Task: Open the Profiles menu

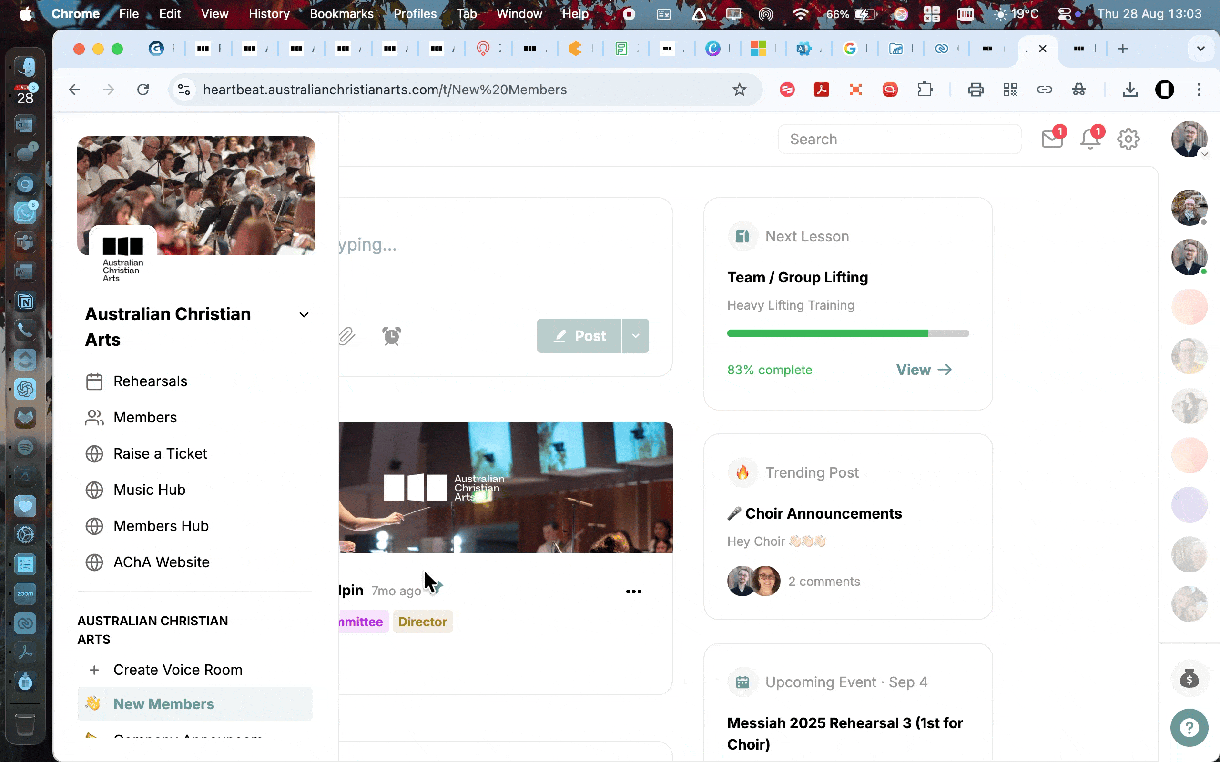Action: coord(416,14)
